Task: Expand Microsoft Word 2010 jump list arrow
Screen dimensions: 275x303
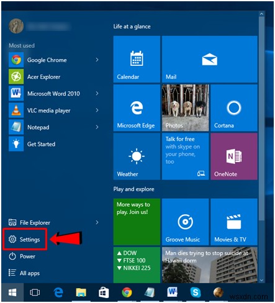Action: point(97,93)
